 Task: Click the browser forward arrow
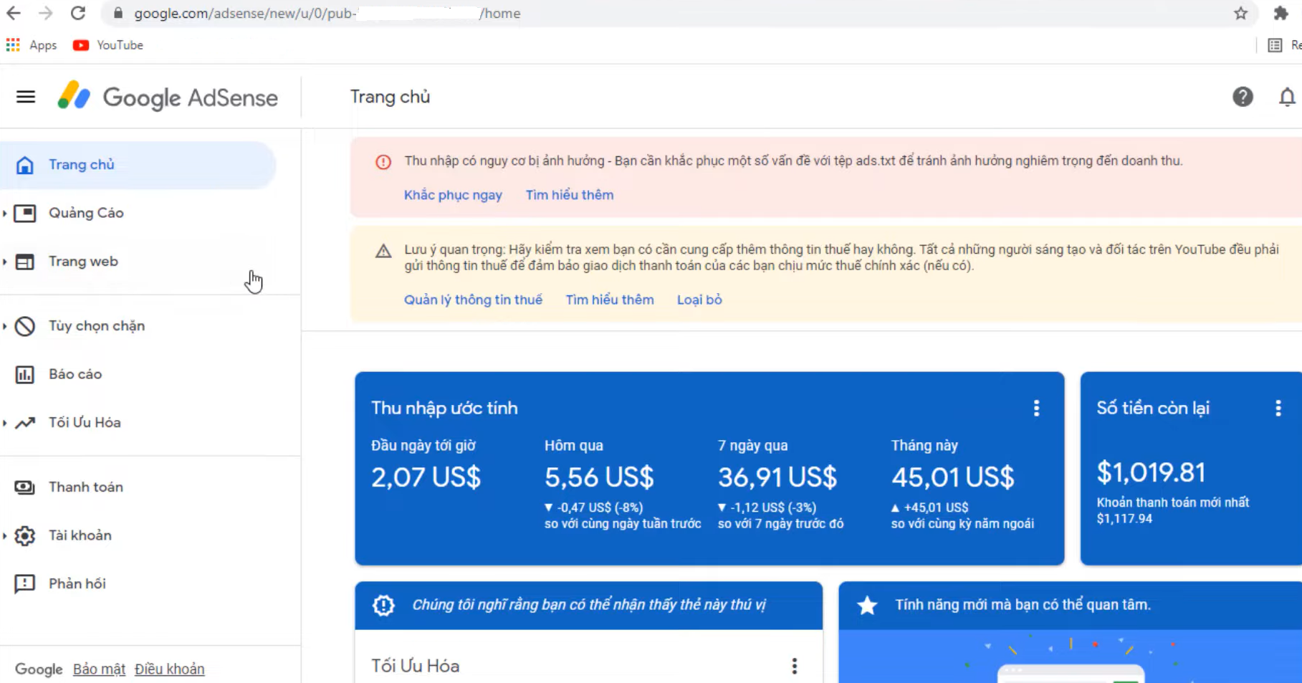point(46,13)
